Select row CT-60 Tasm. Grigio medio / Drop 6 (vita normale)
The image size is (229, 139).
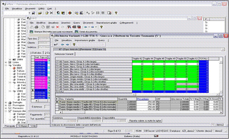pyautogui.click(x=94, y=79)
